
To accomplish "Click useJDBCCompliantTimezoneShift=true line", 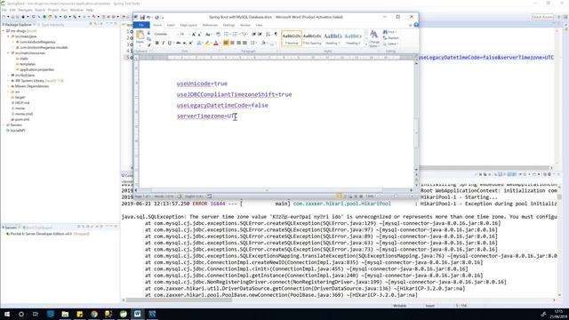I will (x=234, y=94).
